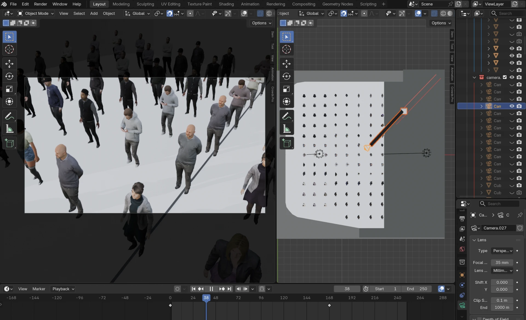
Task: Toggle snapping magnet in left viewport header
Action: click(x=170, y=13)
